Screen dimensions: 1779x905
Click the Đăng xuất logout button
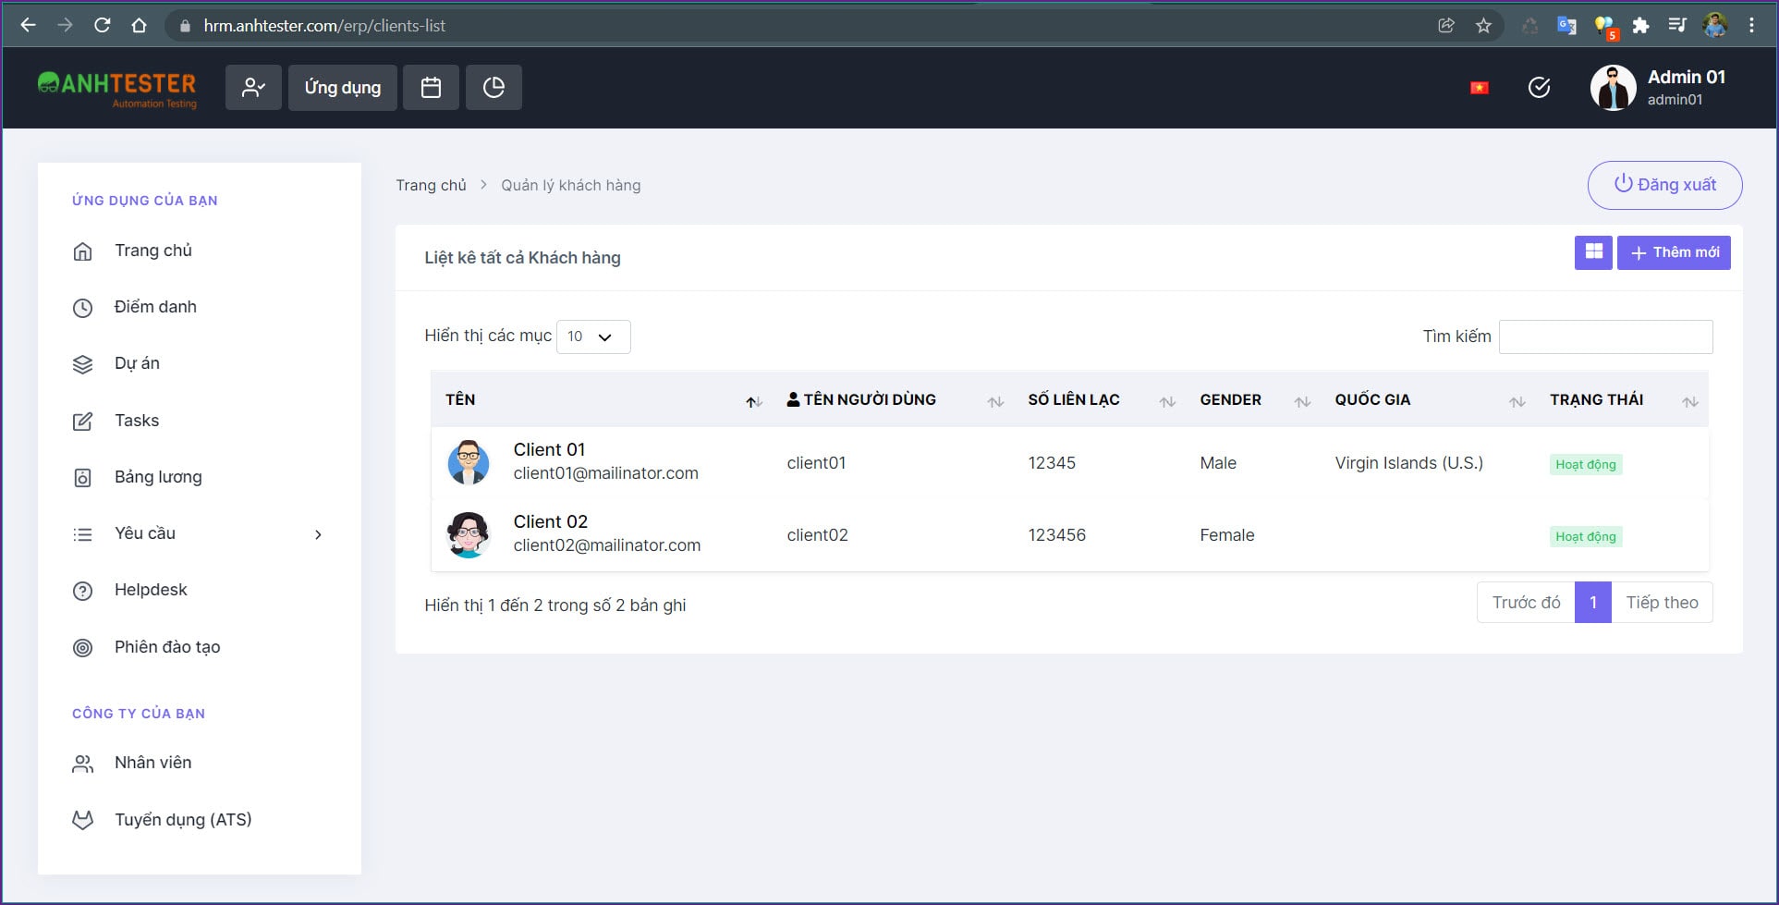pyautogui.click(x=1664, y=185)
